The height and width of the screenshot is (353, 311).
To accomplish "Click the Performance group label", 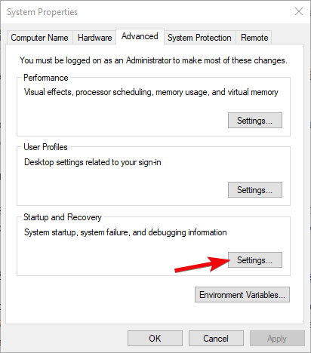I will point(45,78).
